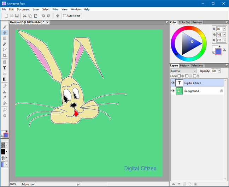The width and height of the screenshot is (229, 187).
Task: Create a new document from toolbar
Action: (6, 16)
